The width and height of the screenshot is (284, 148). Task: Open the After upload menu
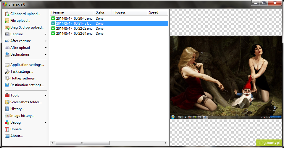pyautogui.click(x=20, y=48)
